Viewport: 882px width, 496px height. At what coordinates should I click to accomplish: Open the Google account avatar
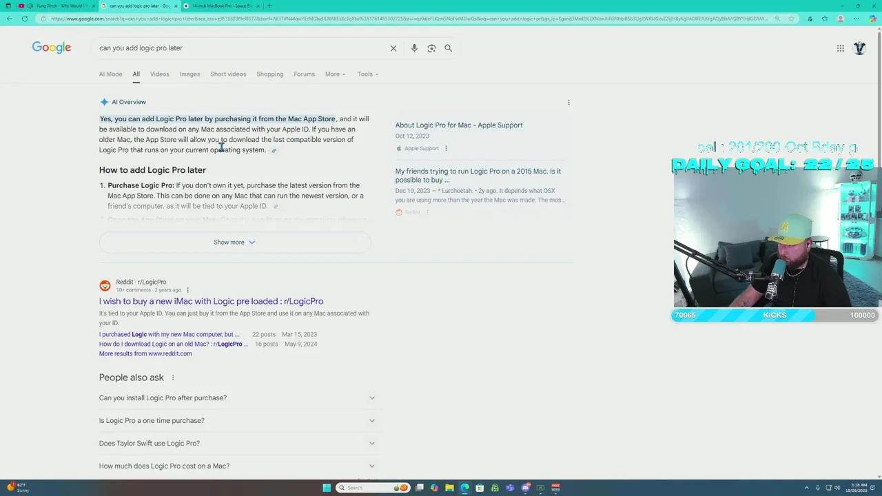coord(859,48)
